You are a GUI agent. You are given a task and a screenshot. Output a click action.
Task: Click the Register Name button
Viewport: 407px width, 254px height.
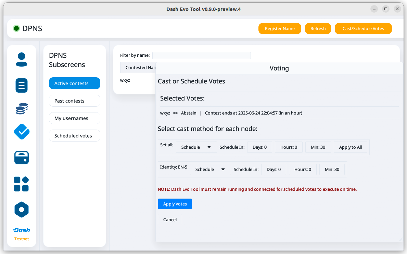click(280, 28)
